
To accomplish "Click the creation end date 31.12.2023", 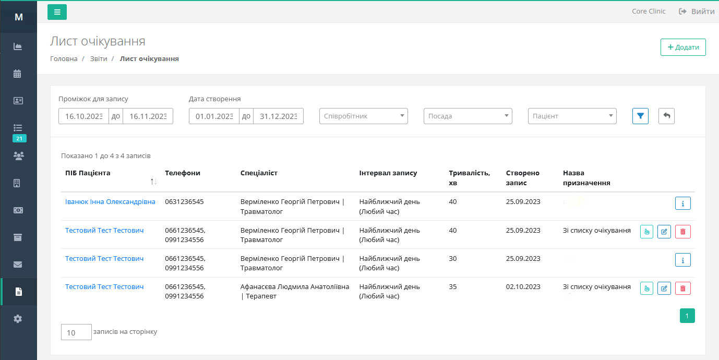I will point(278,116).
